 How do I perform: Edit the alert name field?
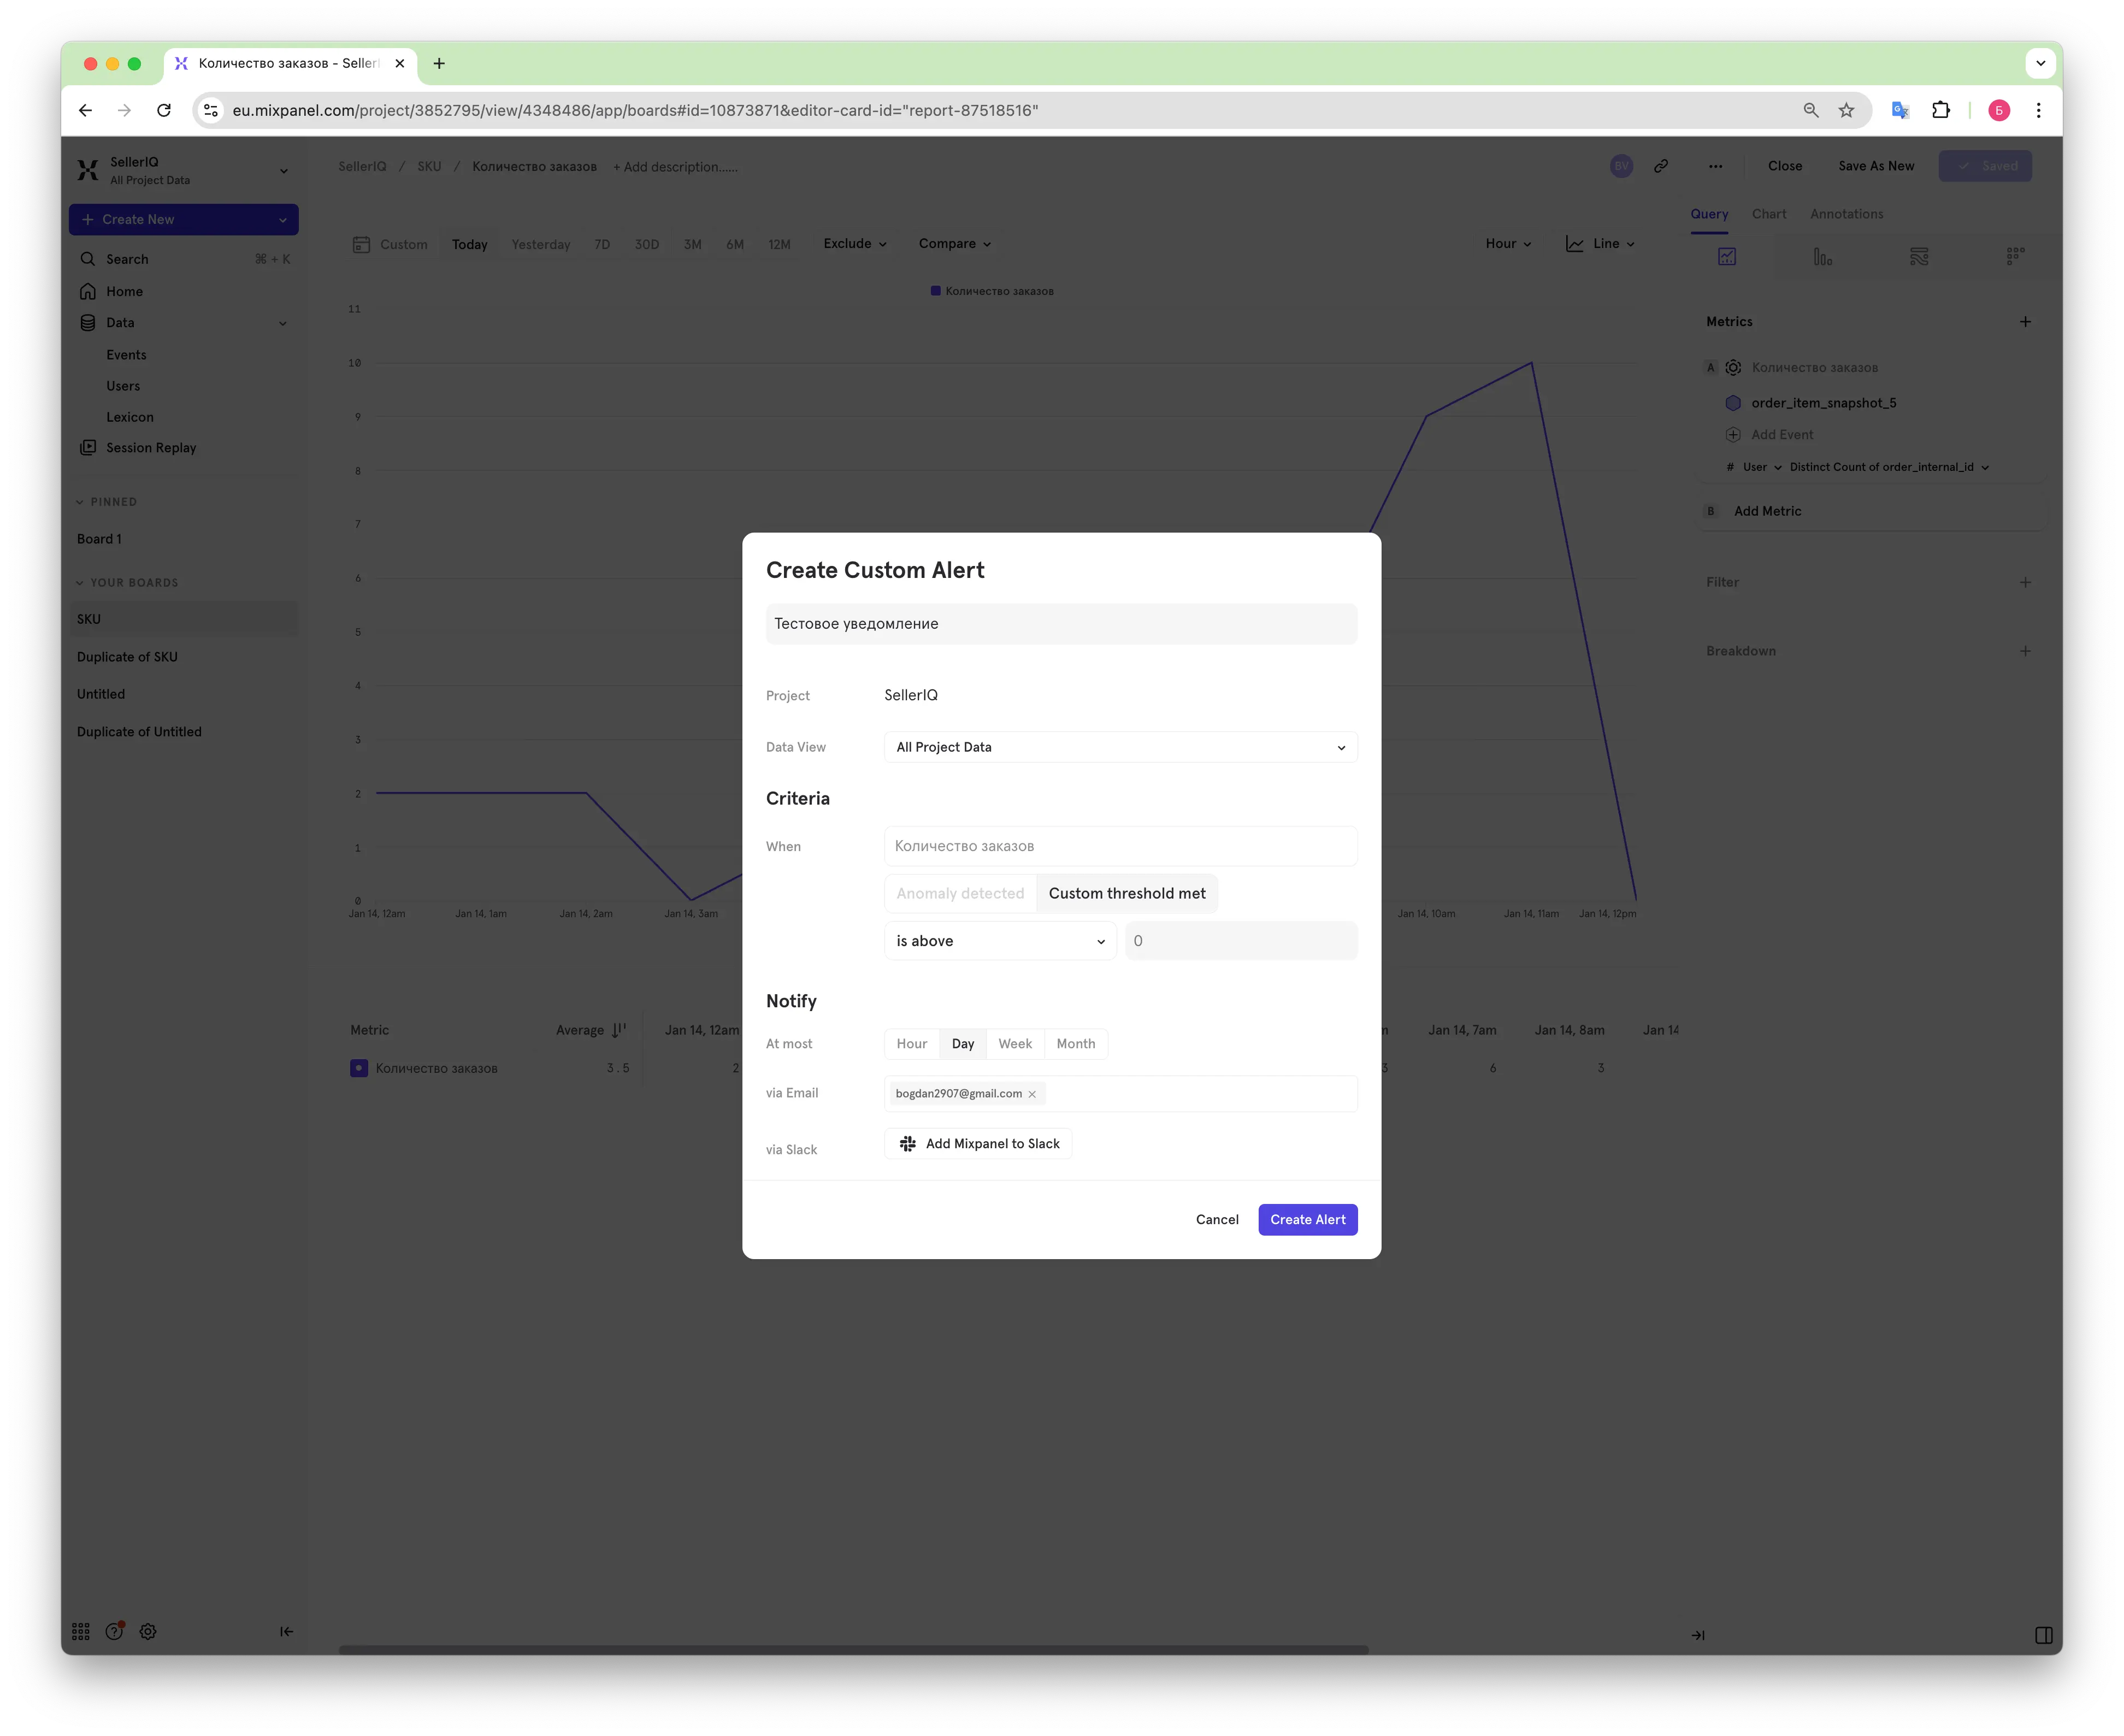pyautogui.click(x=1061, y=624)
